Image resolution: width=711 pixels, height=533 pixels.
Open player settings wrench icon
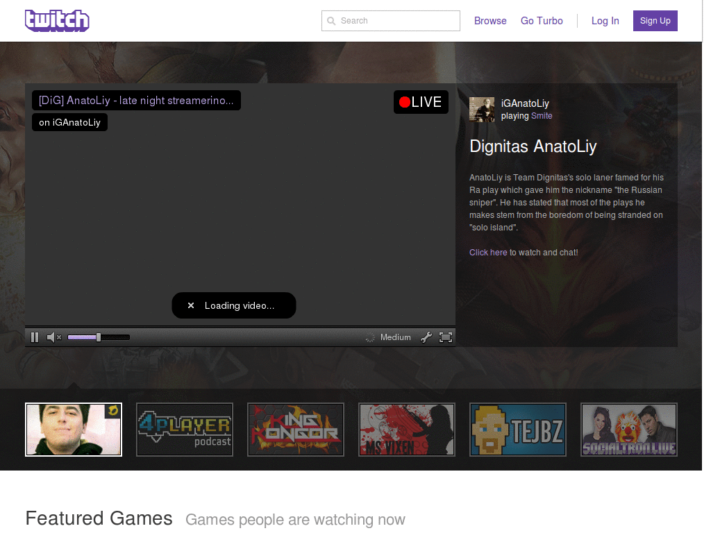426,337
